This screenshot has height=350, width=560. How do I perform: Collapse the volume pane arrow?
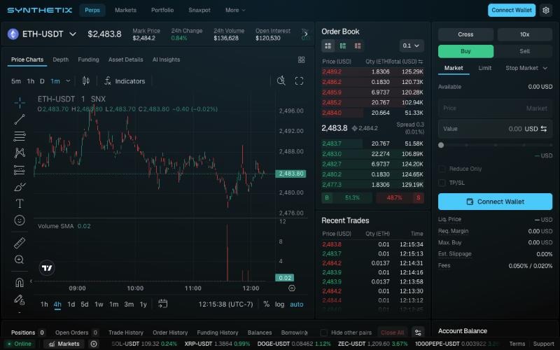coord(31,281)
